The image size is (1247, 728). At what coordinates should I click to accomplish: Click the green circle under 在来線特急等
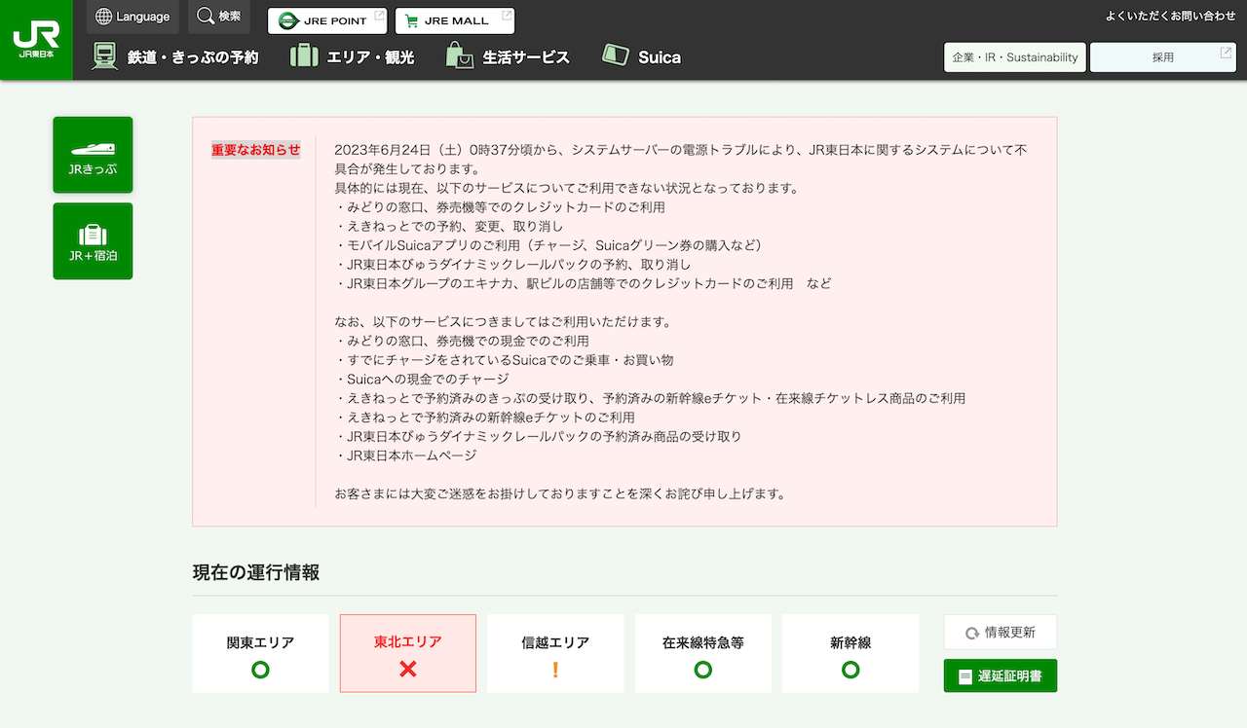[702, 670]
